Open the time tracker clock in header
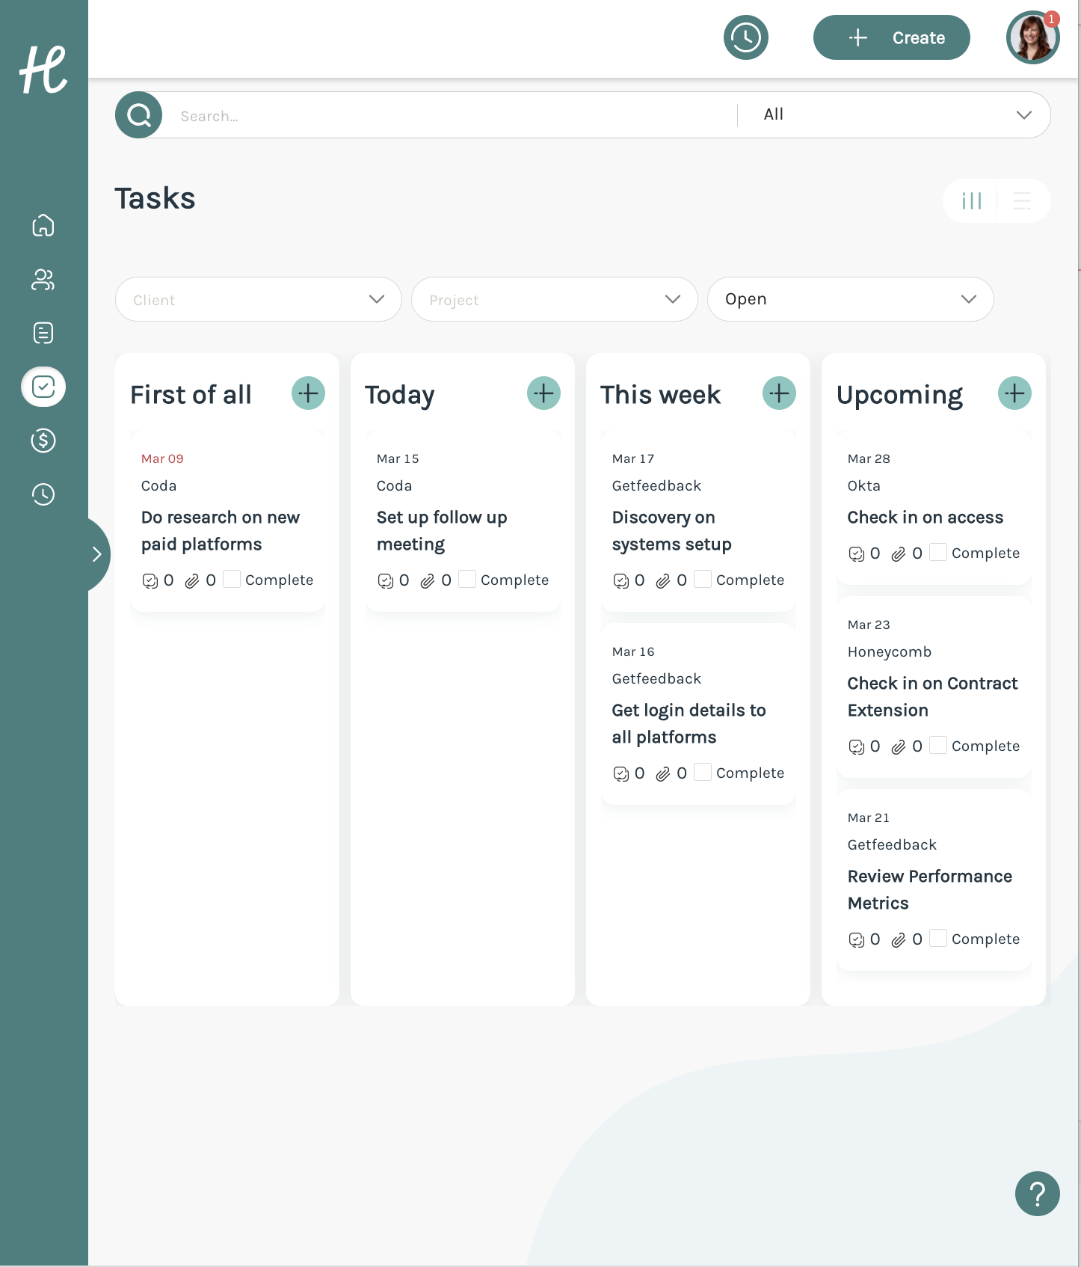Image resolution: width=1081 pixels, height=1267 pixels. [745, 37]
